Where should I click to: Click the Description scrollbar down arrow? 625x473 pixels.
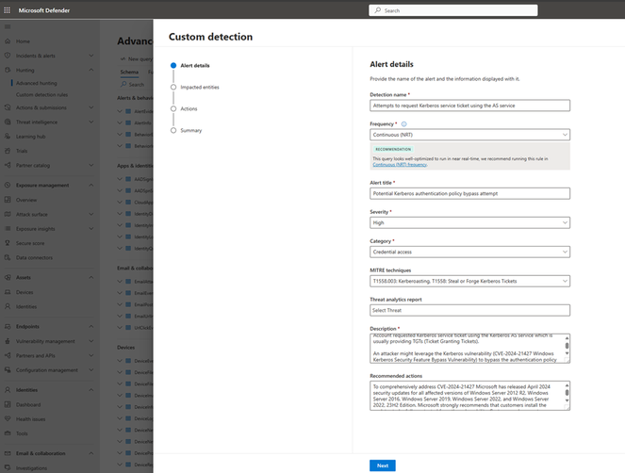click(567, 353)
